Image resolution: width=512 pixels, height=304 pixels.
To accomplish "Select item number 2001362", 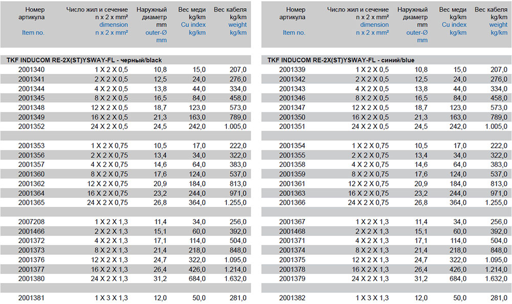I will pos(31,184).
